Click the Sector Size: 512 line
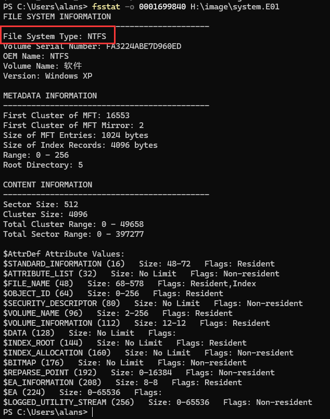Screen dimensions: 330x419 coord(41,205)
